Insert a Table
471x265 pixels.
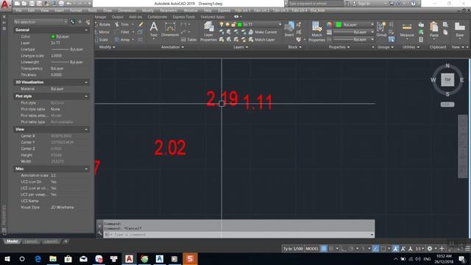188,40
